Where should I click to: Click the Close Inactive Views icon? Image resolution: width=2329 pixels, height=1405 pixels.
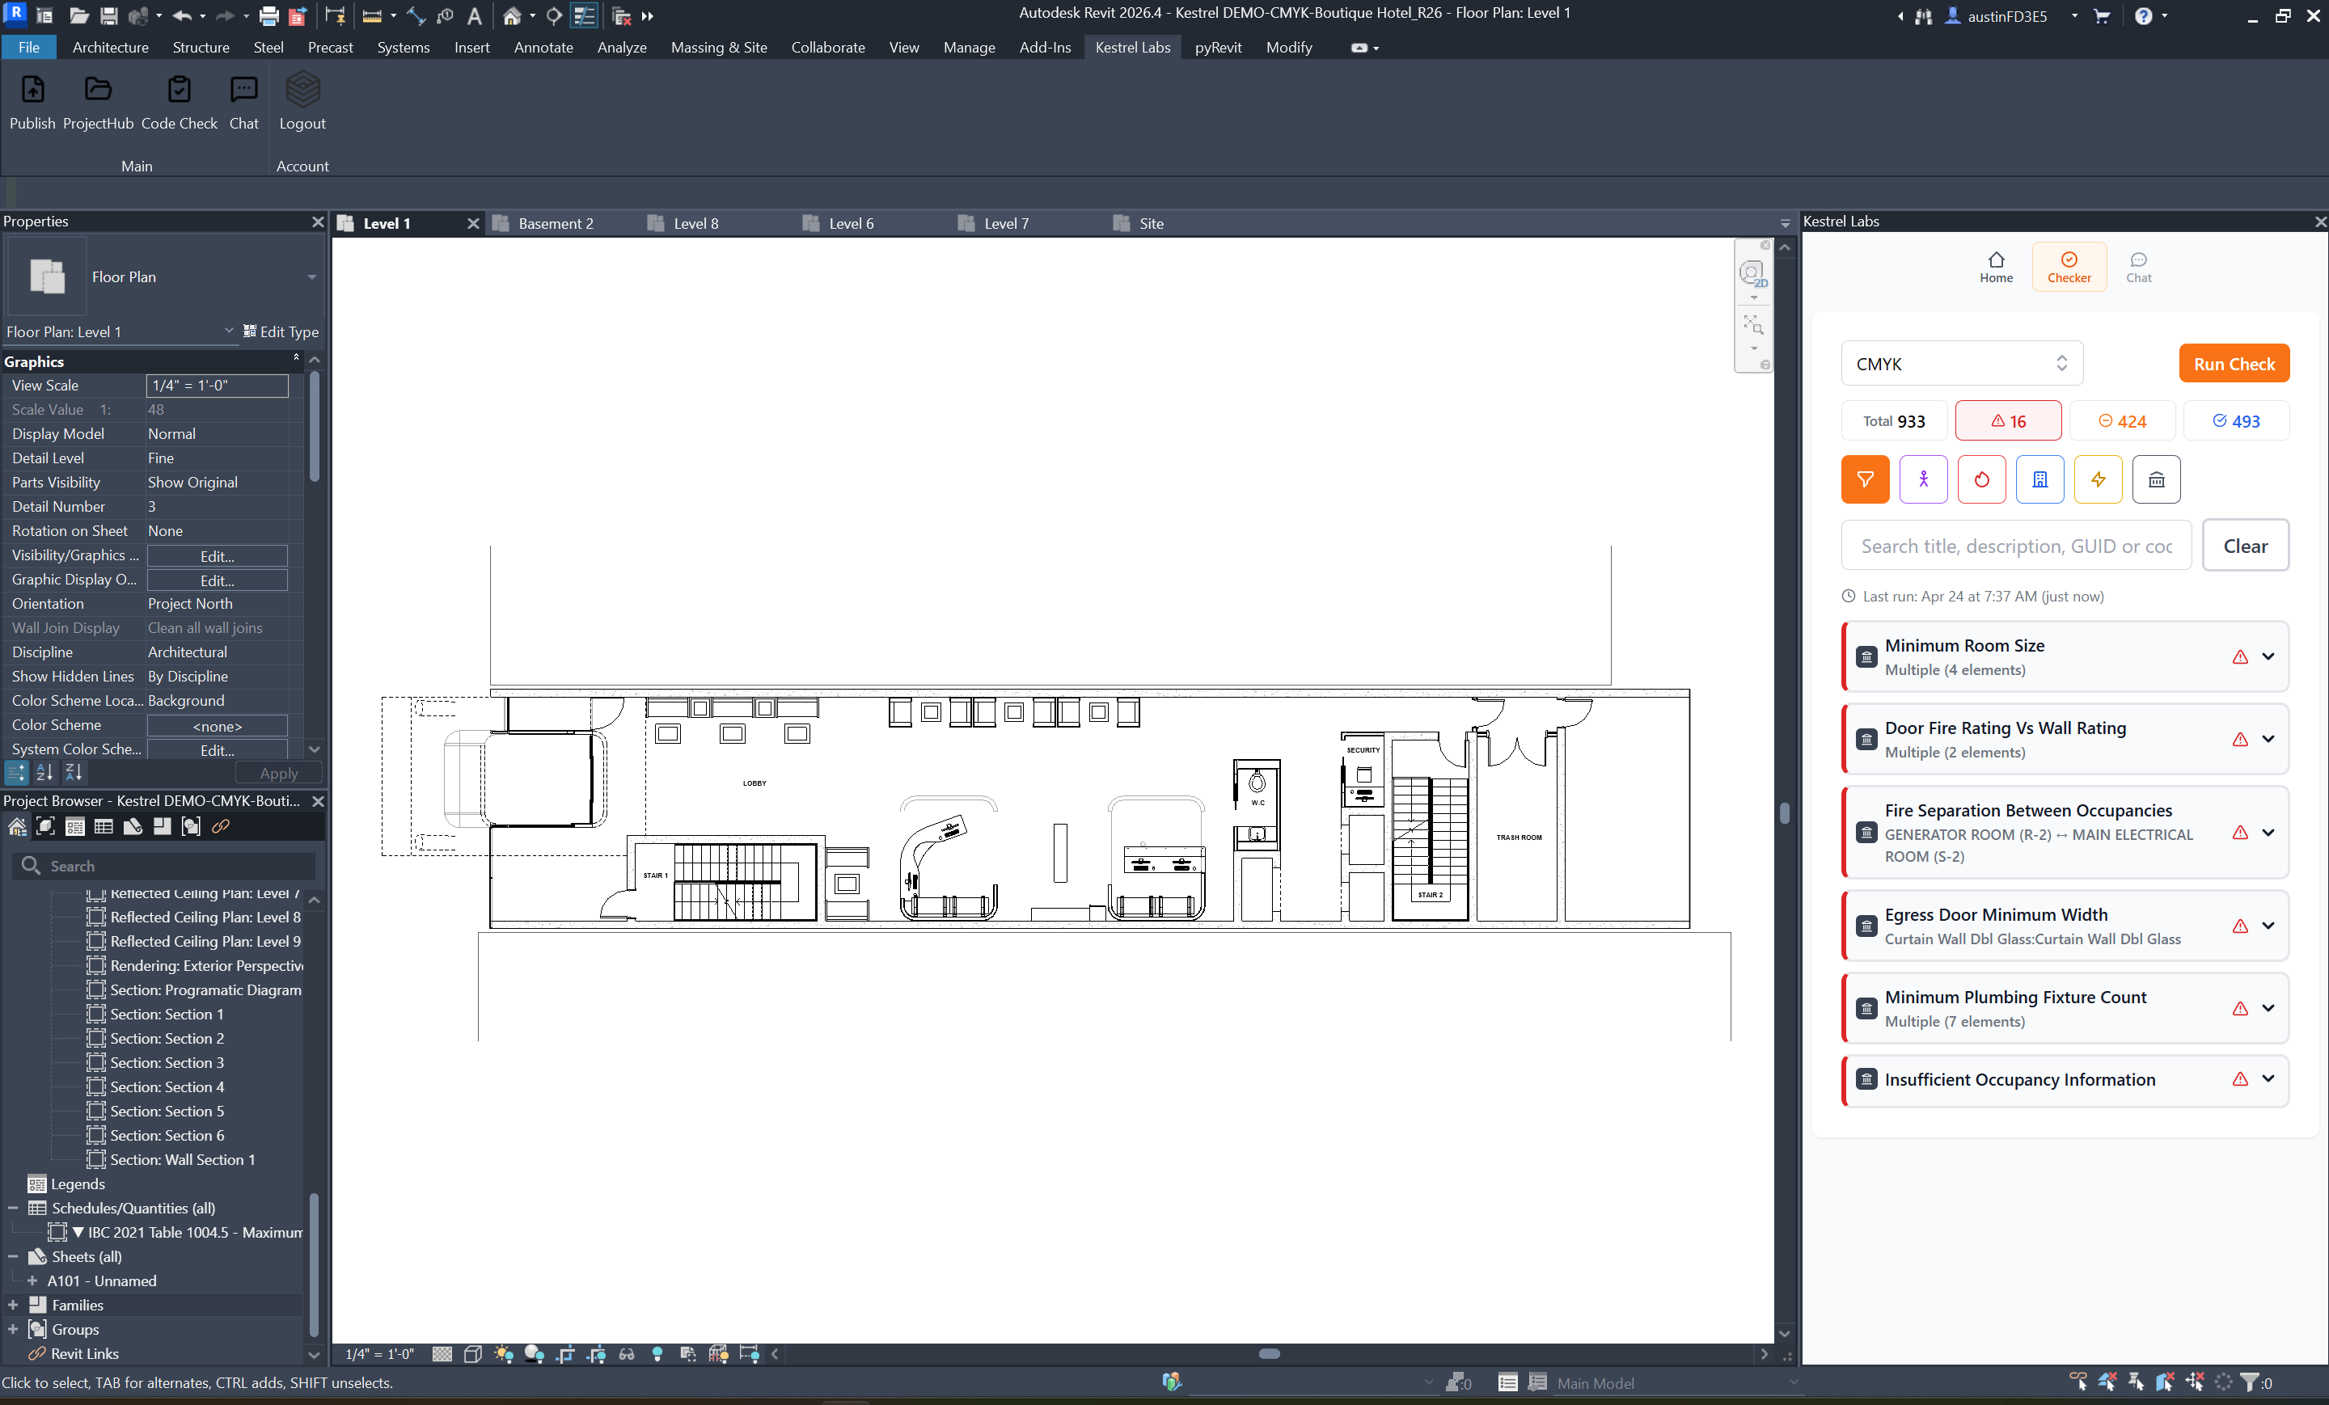coord(620,16)
